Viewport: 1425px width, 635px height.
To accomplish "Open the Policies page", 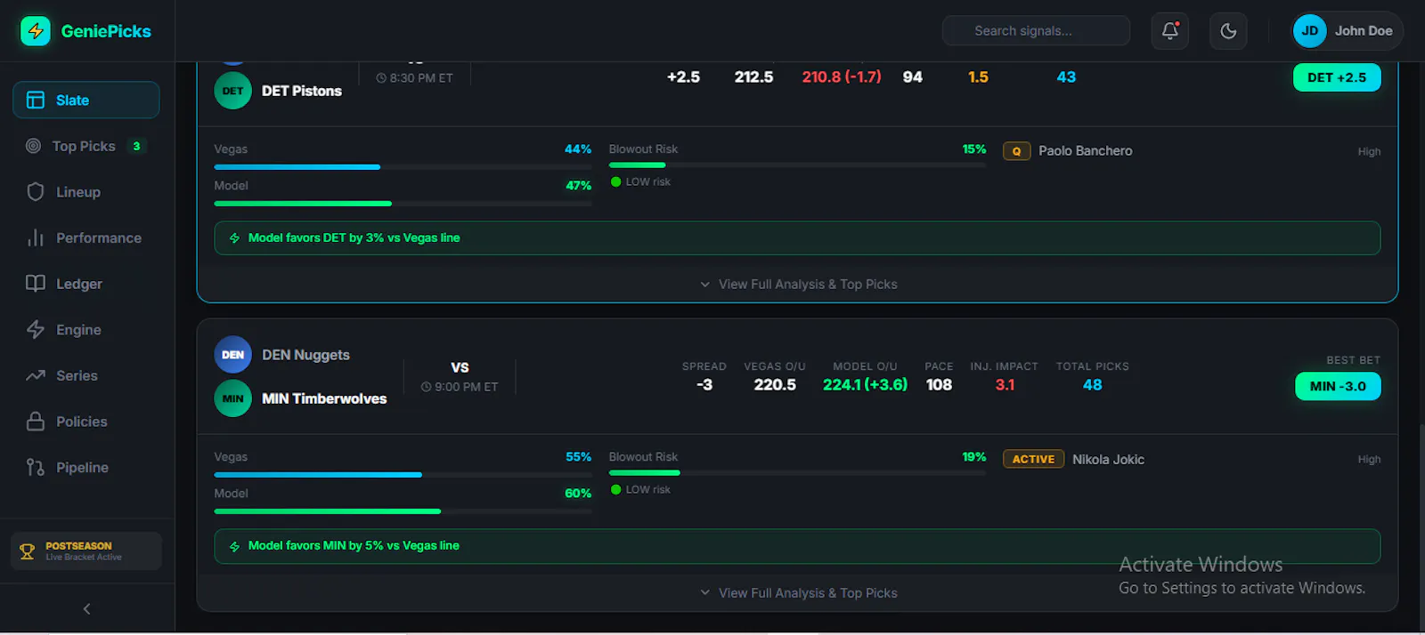I will pos(86,422).
